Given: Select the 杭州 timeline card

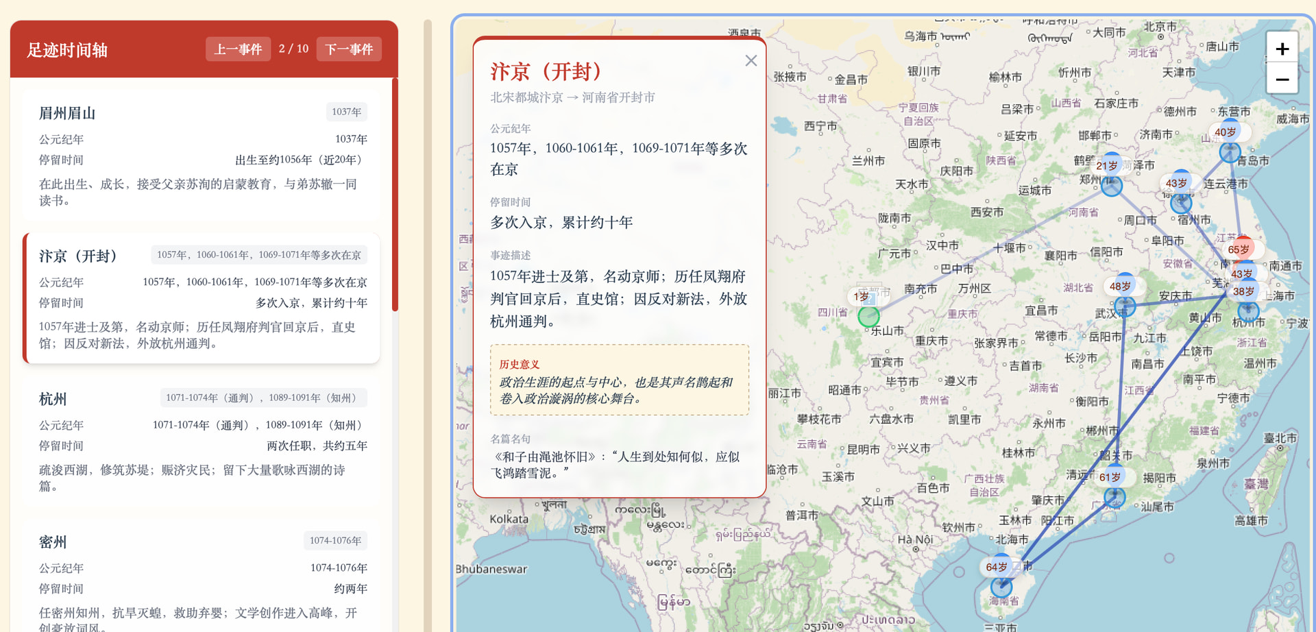Looking at the screenshot, I should pos(202,441).
